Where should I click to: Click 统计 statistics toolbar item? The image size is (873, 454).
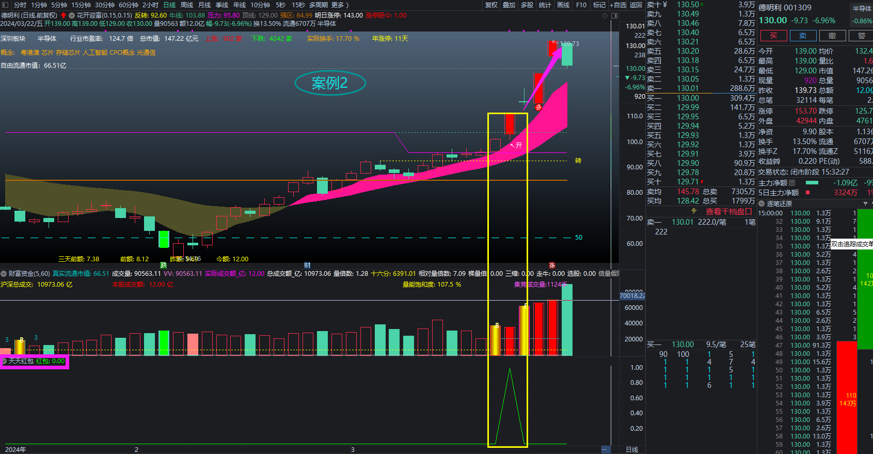pos(545,5)
